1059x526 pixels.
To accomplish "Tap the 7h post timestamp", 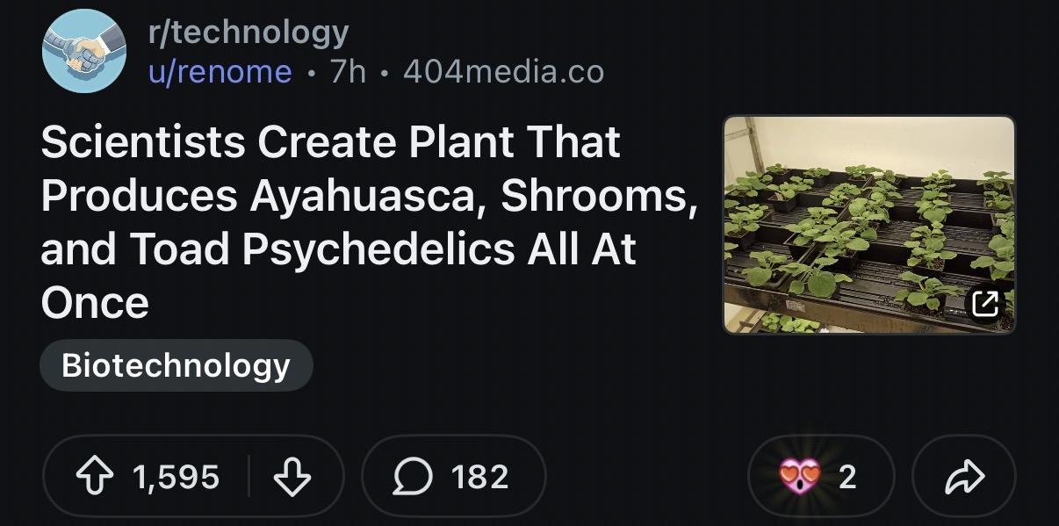I will 348,72.
